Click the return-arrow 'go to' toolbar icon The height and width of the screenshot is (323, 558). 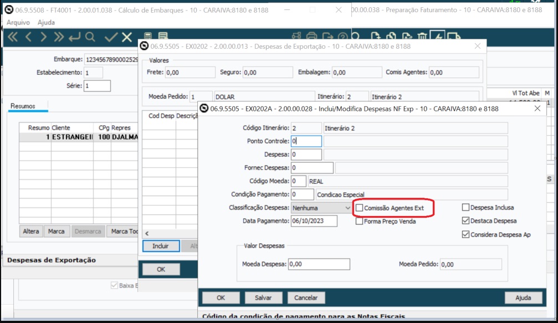click(74, 37)
